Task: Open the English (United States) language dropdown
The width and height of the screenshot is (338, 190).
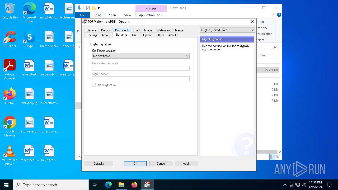Action: point(227,30)
